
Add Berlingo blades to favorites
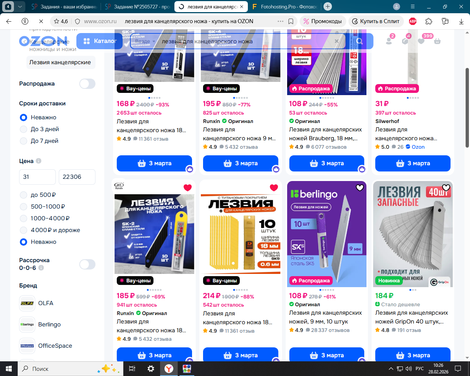360,188
